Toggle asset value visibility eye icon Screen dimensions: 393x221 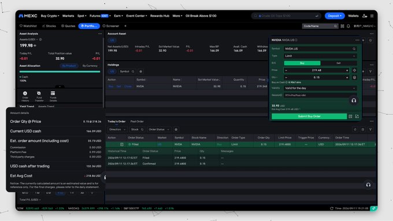(x=35, y=46)
